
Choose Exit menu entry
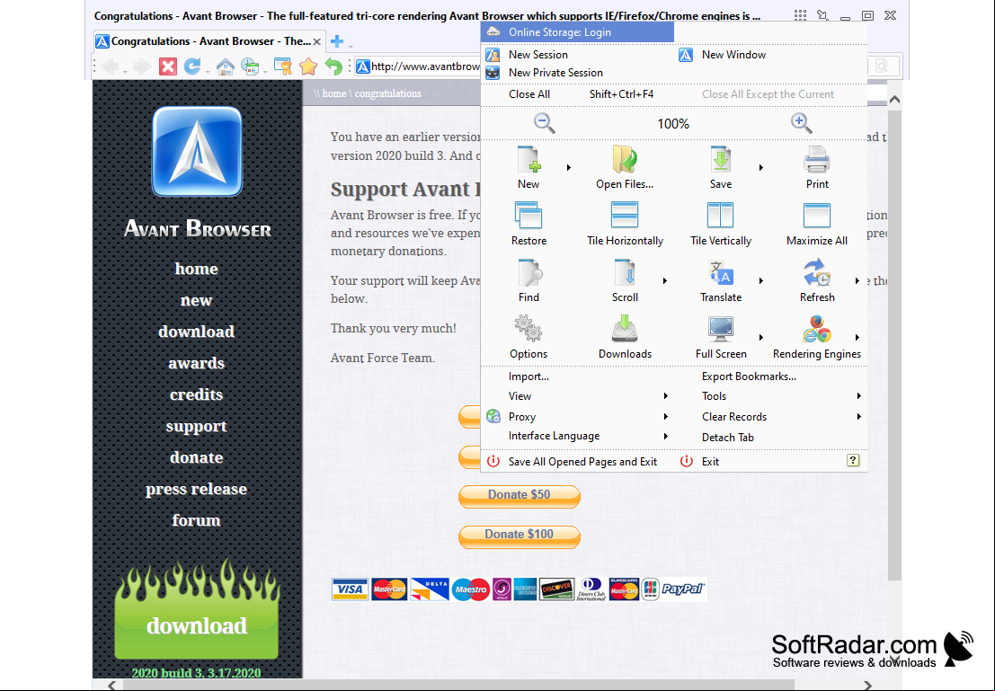pyautogui.click(x=710, y=461)
